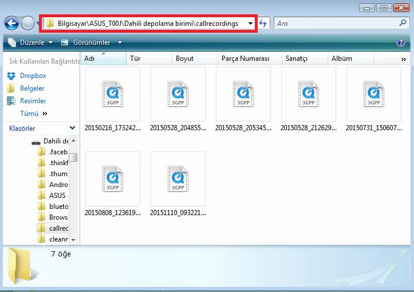This screenshot has height=292, width=414.
Task: Collapse the Klasörler folder pane
Action: coord(72,129)
